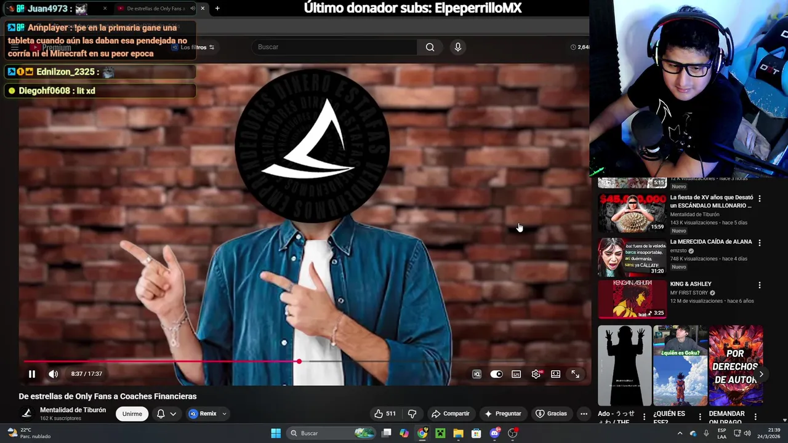788x443 pixels.
Task: Dislike the video with the thumbs-down icon
Action: coord(412,413)
